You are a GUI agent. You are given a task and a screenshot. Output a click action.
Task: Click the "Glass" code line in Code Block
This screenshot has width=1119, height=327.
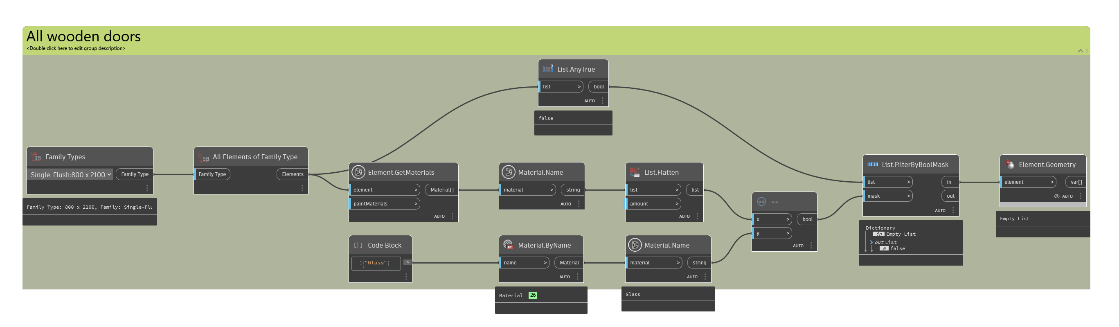(377, 263)
